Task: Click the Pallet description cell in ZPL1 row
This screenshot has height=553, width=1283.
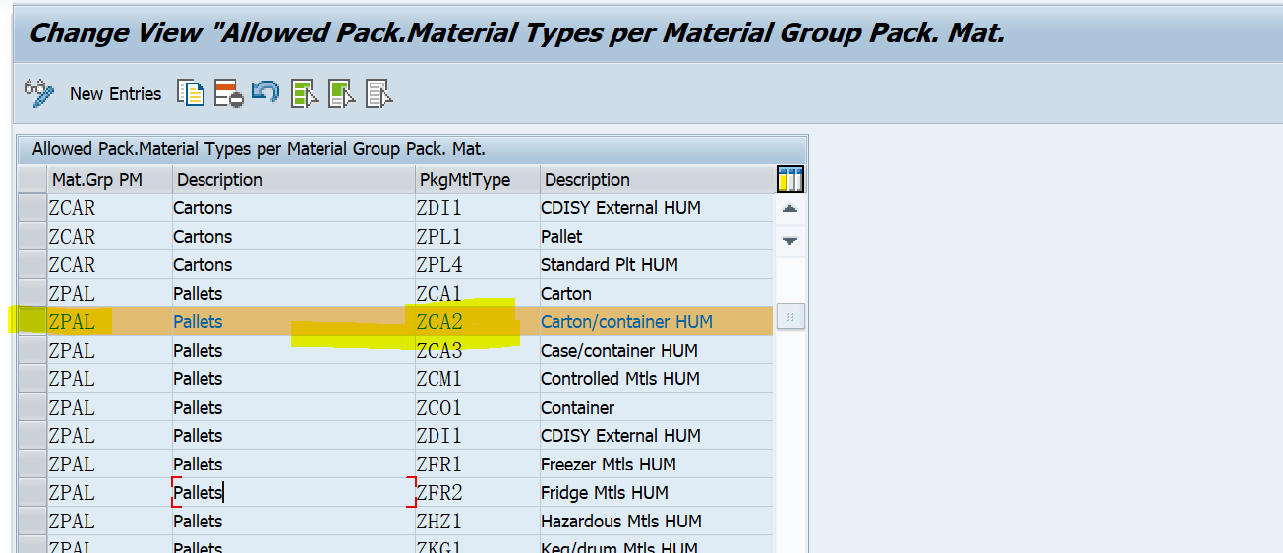Action: coord(657,237)
